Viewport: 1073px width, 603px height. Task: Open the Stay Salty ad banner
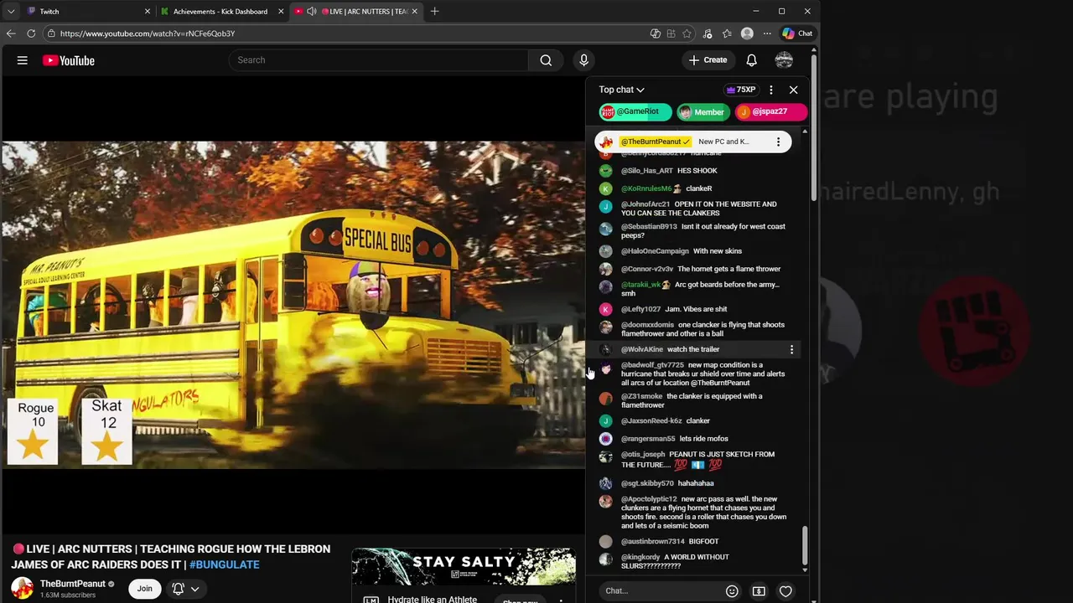[464, 566]
